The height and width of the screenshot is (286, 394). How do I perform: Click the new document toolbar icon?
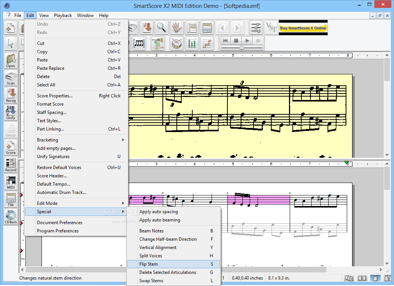11,28
